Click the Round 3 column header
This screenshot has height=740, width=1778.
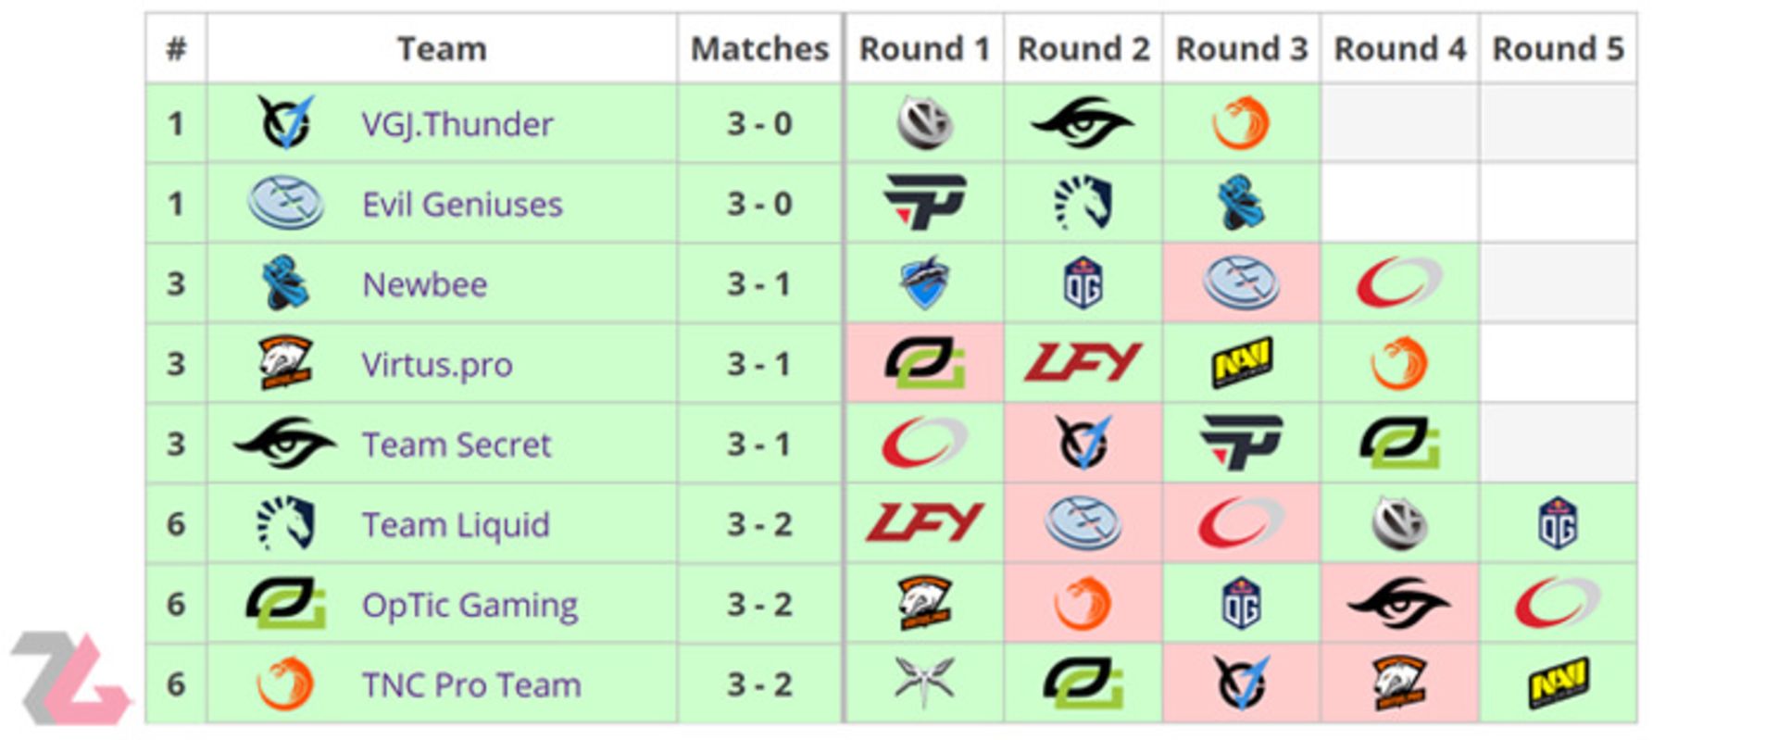pyautogui.click(x=1241, y=48)
